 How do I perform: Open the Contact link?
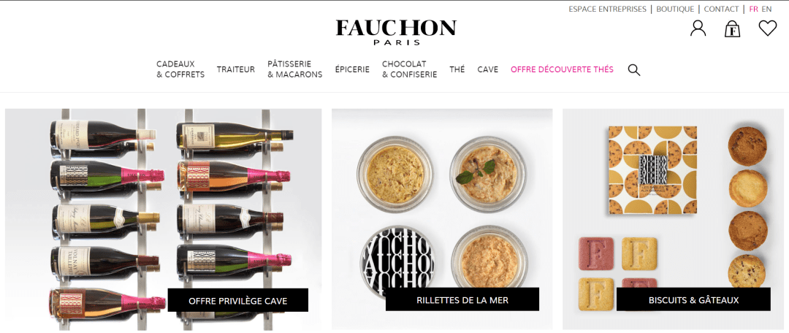pyautogui.click(x=721, y=9)
